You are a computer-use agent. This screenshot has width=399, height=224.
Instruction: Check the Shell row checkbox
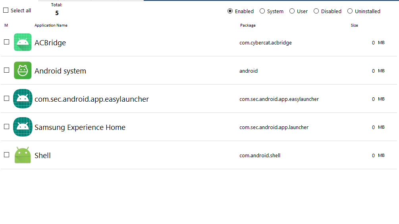(x=7, y=155)
